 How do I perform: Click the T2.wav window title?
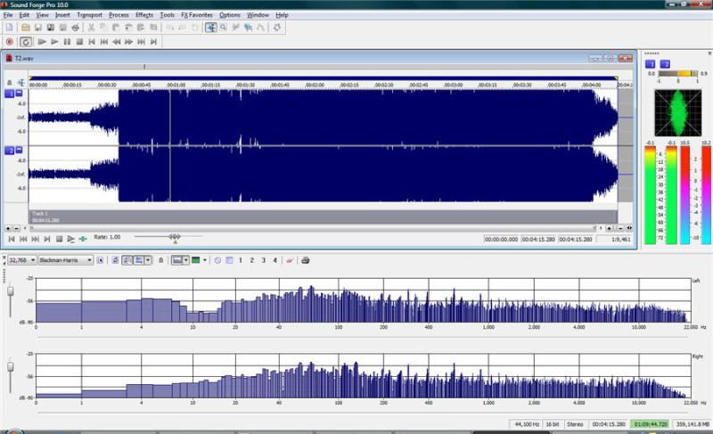tap(24, 58)
